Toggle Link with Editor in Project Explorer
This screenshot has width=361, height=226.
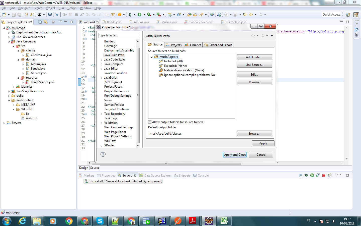45,22
